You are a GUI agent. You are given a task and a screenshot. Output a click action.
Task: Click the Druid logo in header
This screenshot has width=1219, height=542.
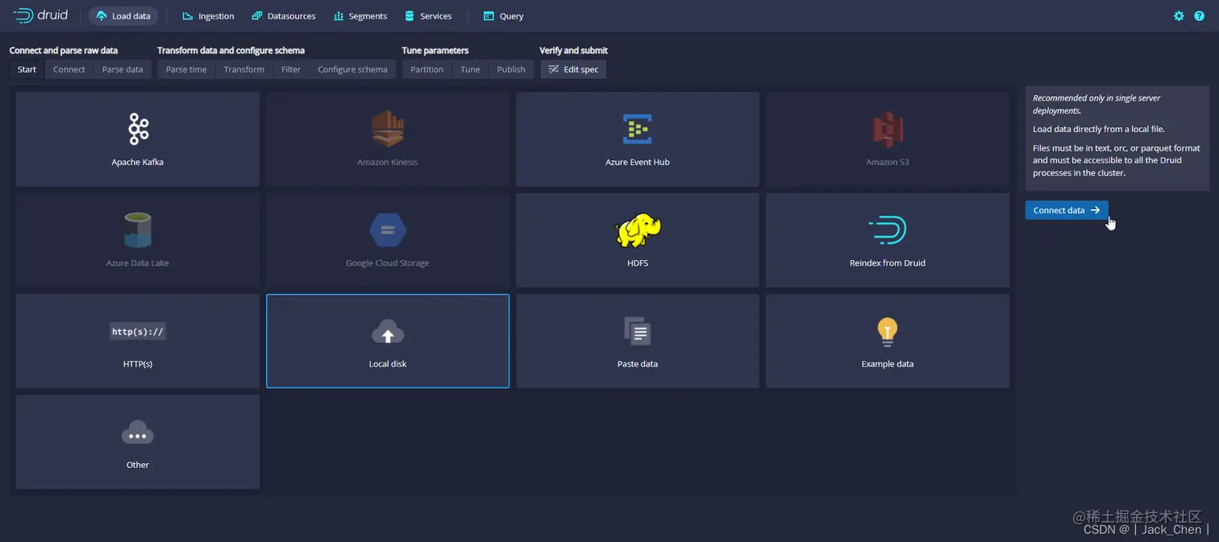[x=40, y=15]
